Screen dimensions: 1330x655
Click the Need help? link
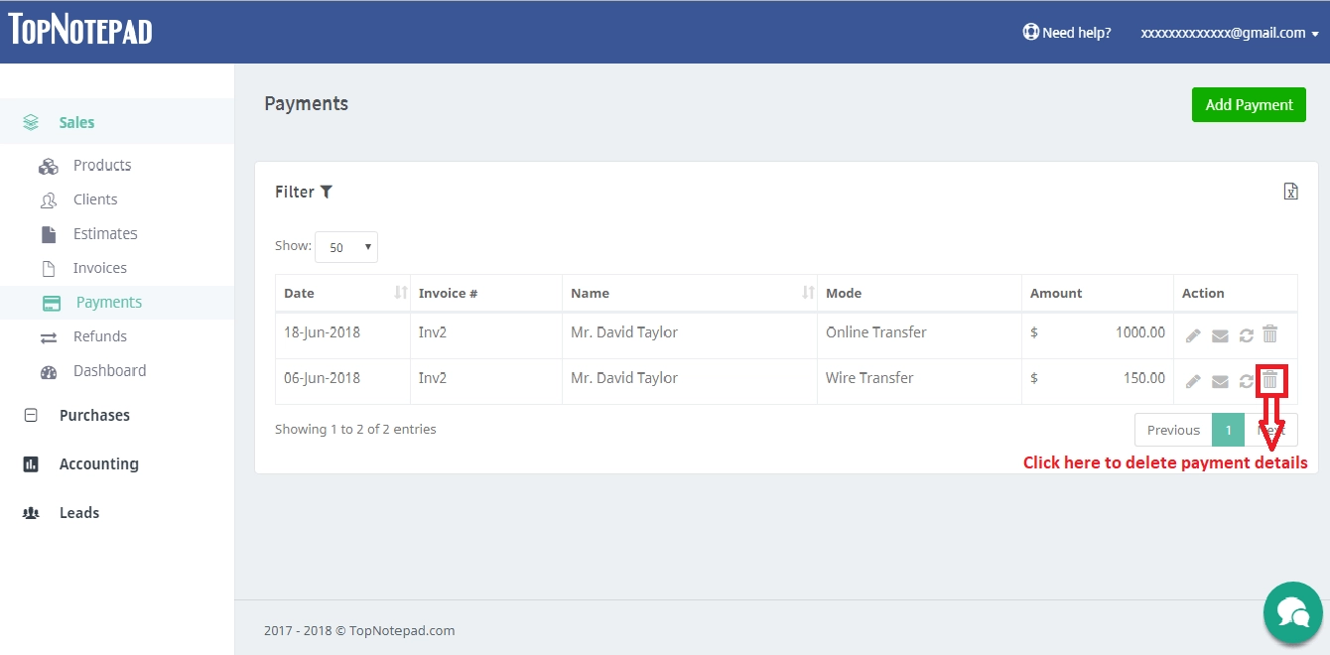tap(1067, 33)
